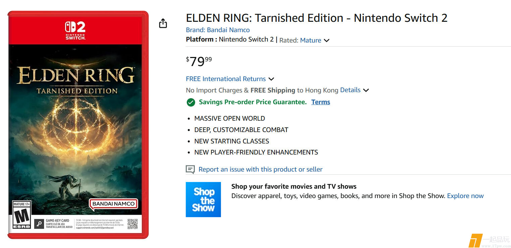
Task: Open the Terms link
Action: point(321,102)
